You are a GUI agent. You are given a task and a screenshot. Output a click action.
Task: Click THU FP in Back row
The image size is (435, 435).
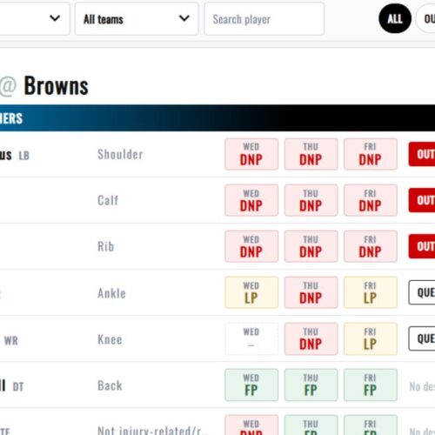pos(311,385)
